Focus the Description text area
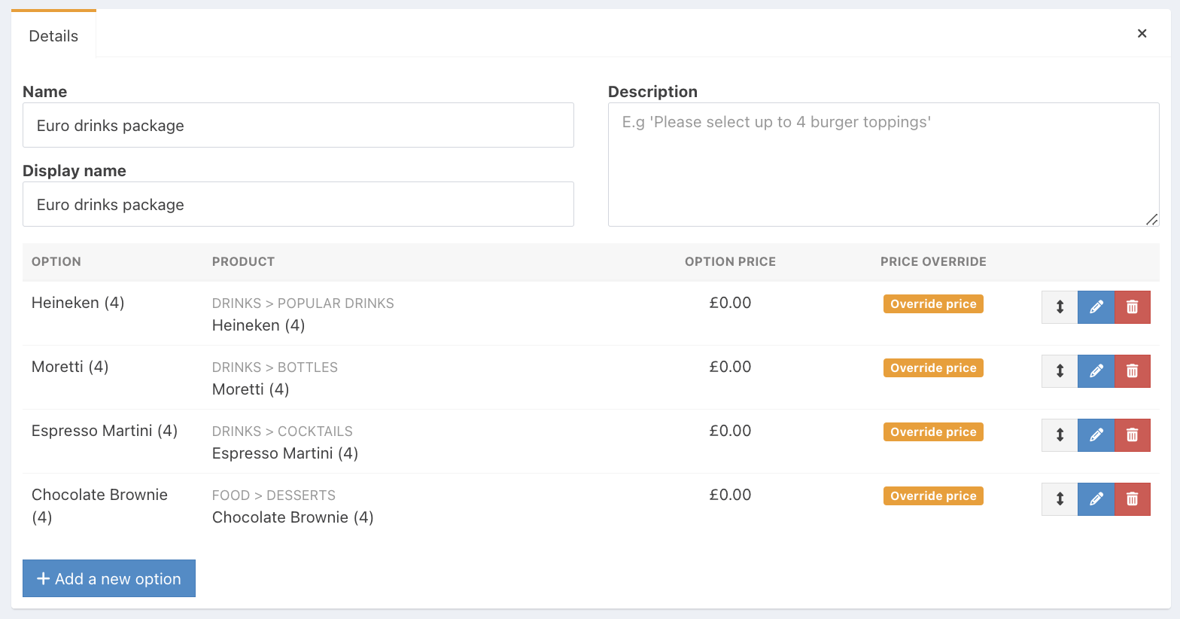1180x619 pixels. pyautogui.click(x=883, y=164)
